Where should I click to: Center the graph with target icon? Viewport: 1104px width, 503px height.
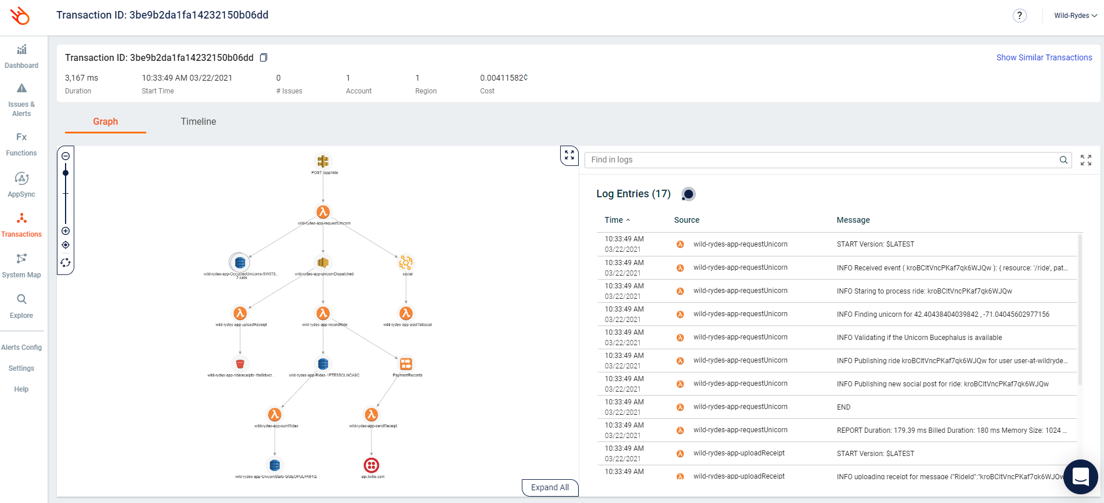[x=66, y=245]
